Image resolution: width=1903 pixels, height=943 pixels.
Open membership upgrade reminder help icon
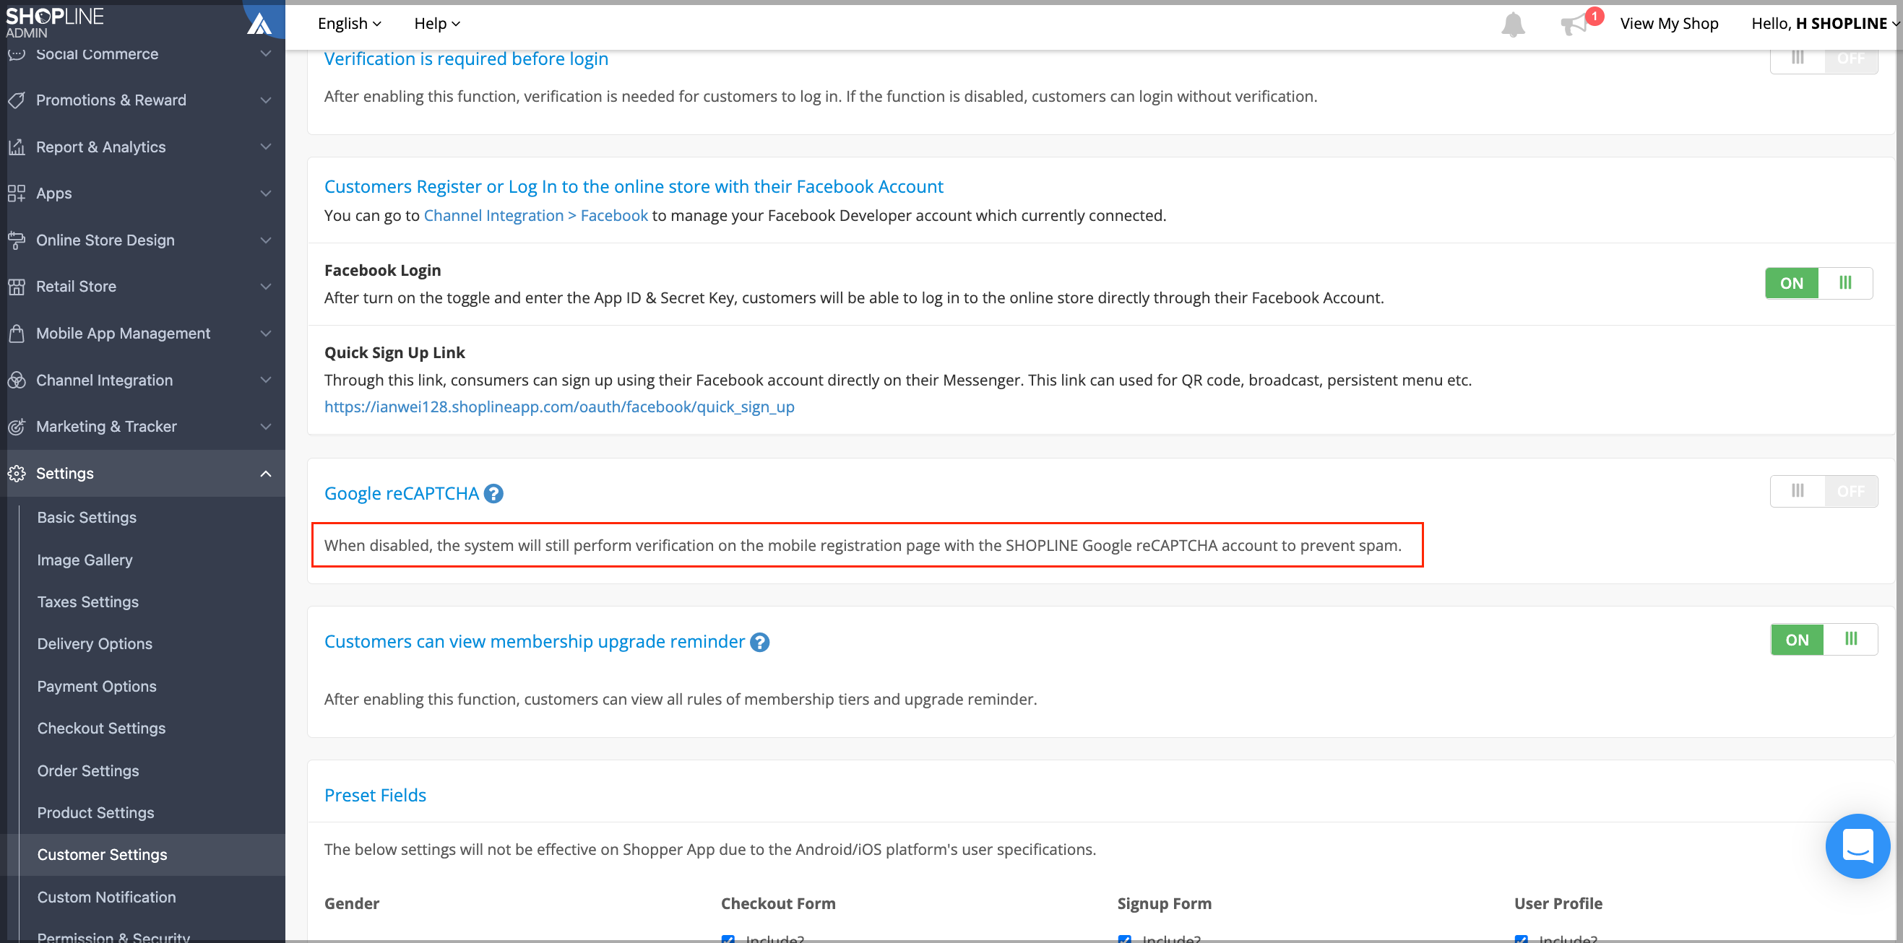[759, 642]
